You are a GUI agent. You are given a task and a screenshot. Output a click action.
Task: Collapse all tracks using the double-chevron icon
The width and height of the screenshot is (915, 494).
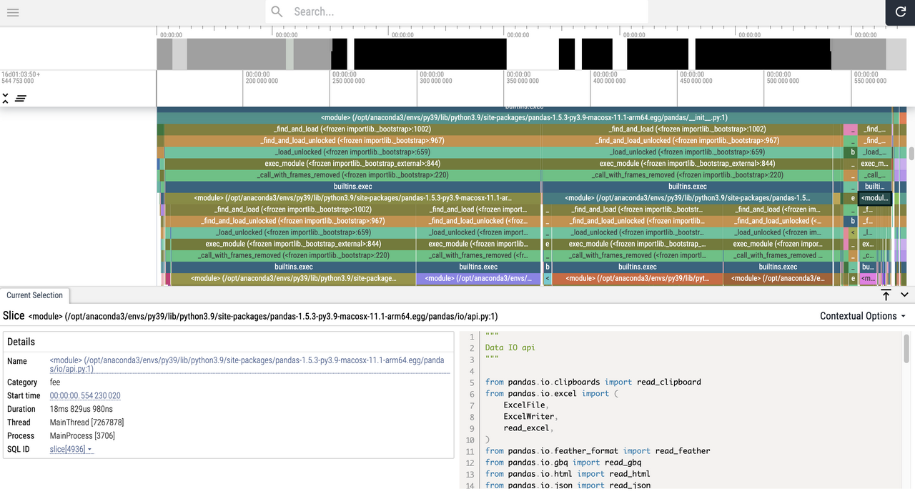[x=6, y=98]
